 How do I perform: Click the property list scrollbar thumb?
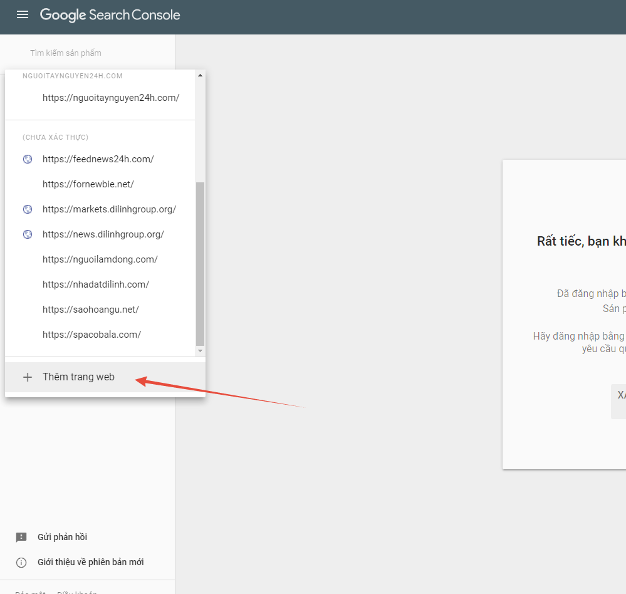(x=200, y=264)
